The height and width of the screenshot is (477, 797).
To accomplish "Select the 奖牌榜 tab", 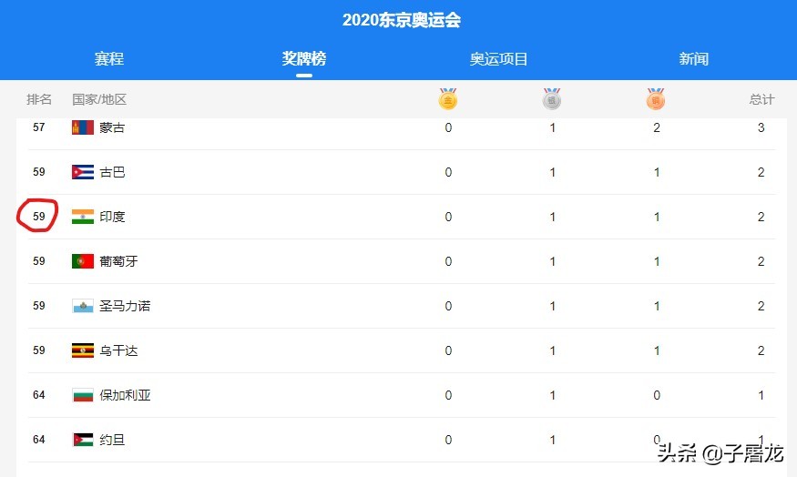I will pos(304,59).
